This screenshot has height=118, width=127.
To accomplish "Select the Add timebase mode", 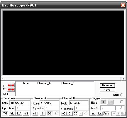I will [12, 114].
